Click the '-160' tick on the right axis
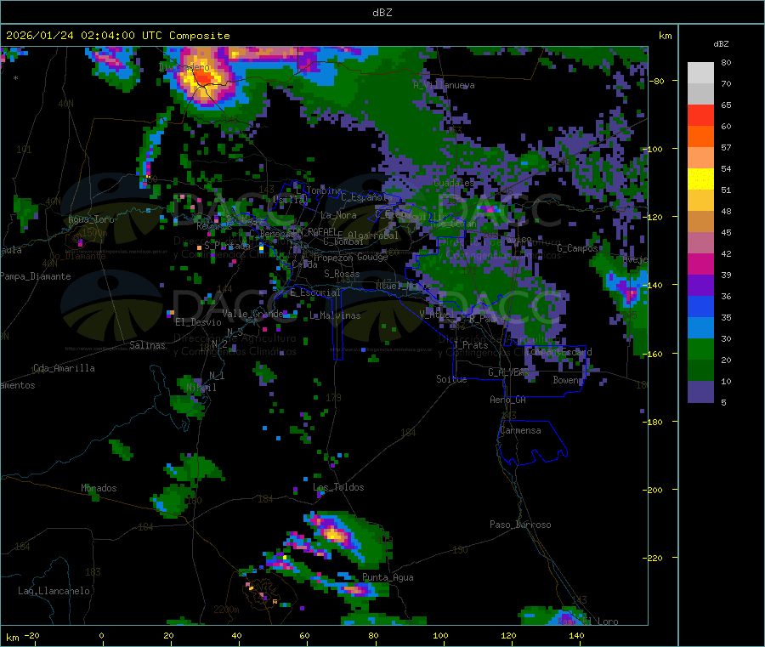765x647 pixels. [x=654, y=354]
